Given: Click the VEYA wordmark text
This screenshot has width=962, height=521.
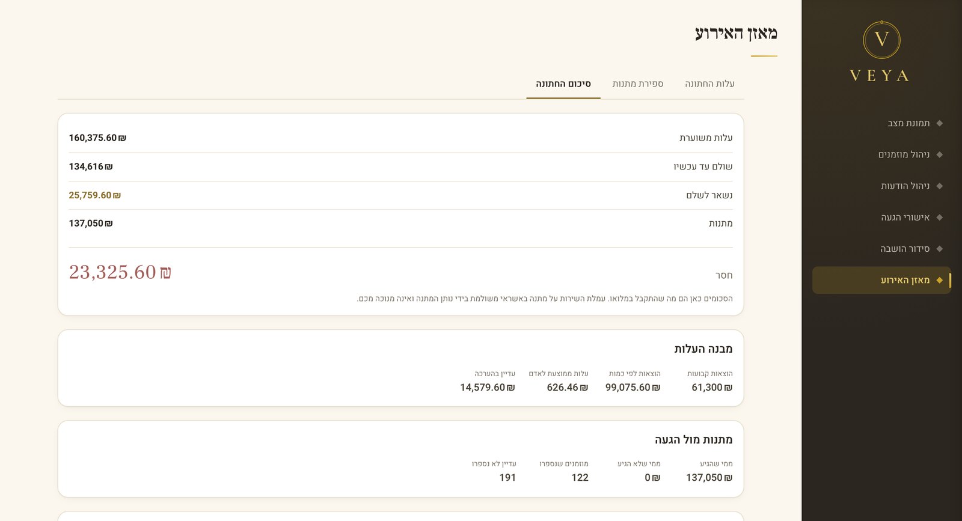Looking at the screenshot, I should click(x=880, y=76).
